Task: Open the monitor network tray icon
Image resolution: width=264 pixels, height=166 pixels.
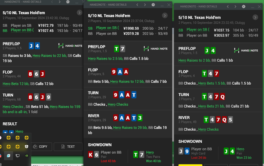Action: 17,155
